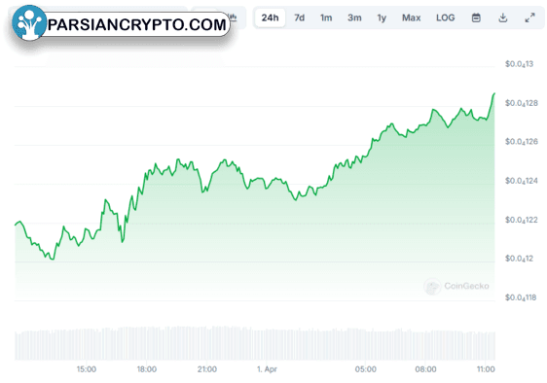This screenshot has height=383, width=547.
Task: View the 1y price history
Action: 382,17
